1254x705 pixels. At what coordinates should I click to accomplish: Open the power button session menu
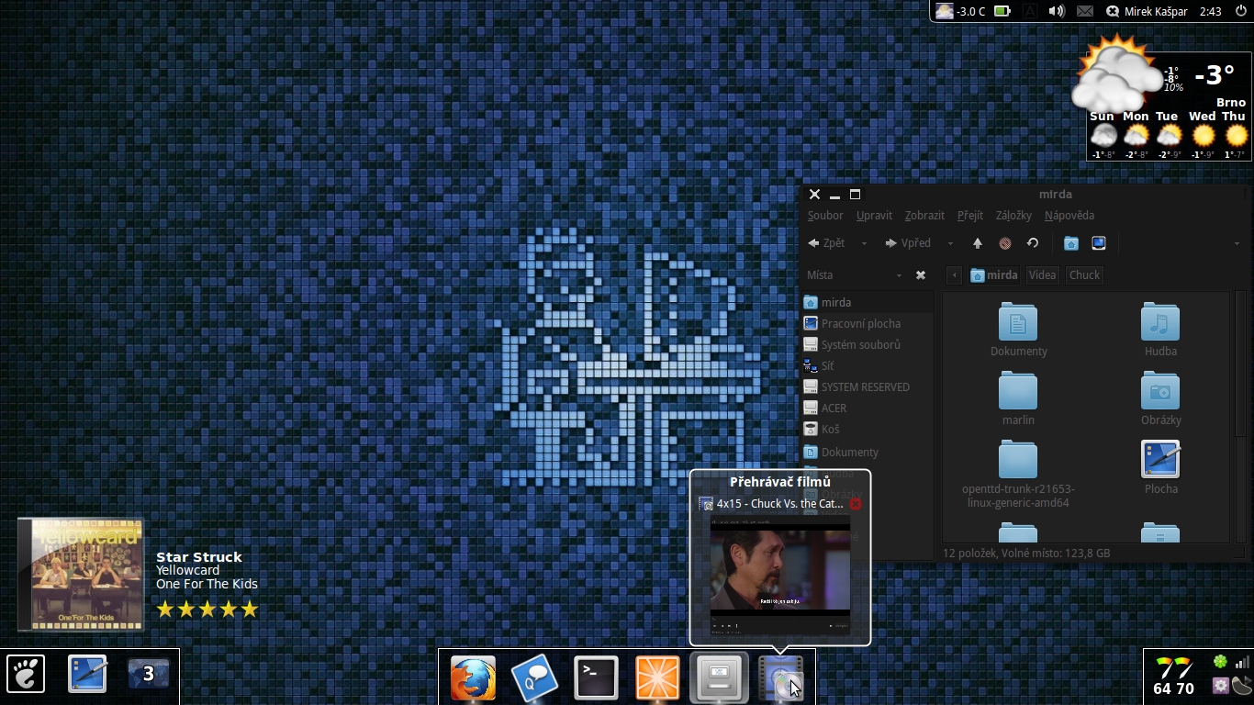(x=1239, y=11)
